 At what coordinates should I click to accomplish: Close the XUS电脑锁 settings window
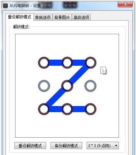(x=125, y=5)
